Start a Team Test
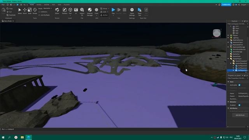This screenshot has width=249, height=140. [x=140, y=12]
